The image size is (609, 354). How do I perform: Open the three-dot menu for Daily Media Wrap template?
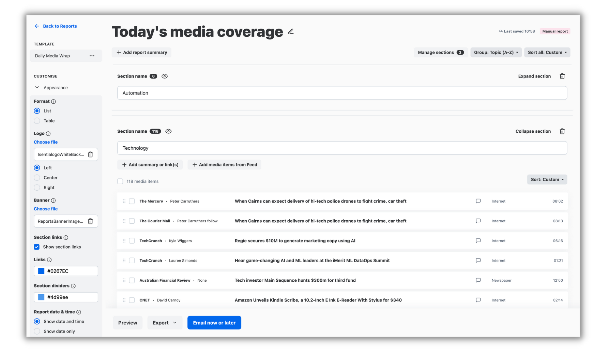coord(92,56)
